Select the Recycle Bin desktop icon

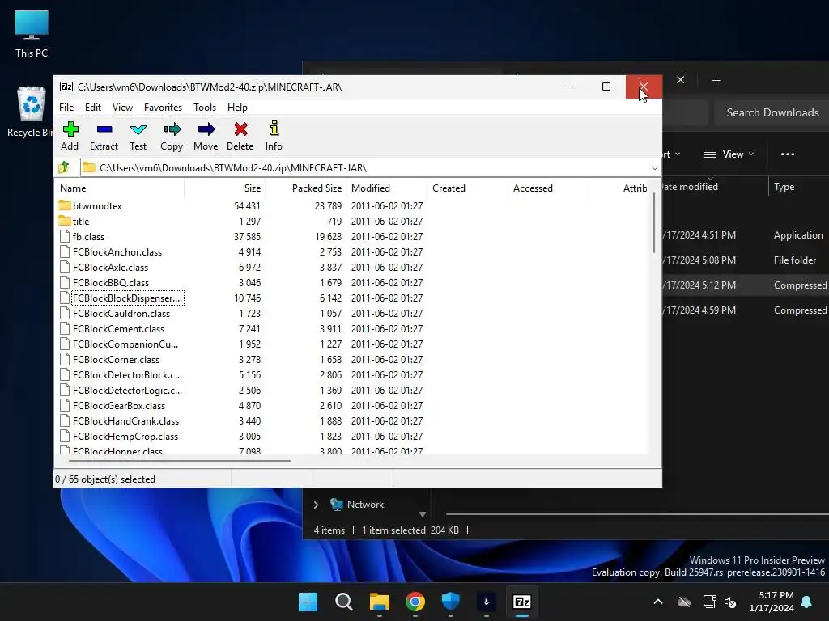30,112
